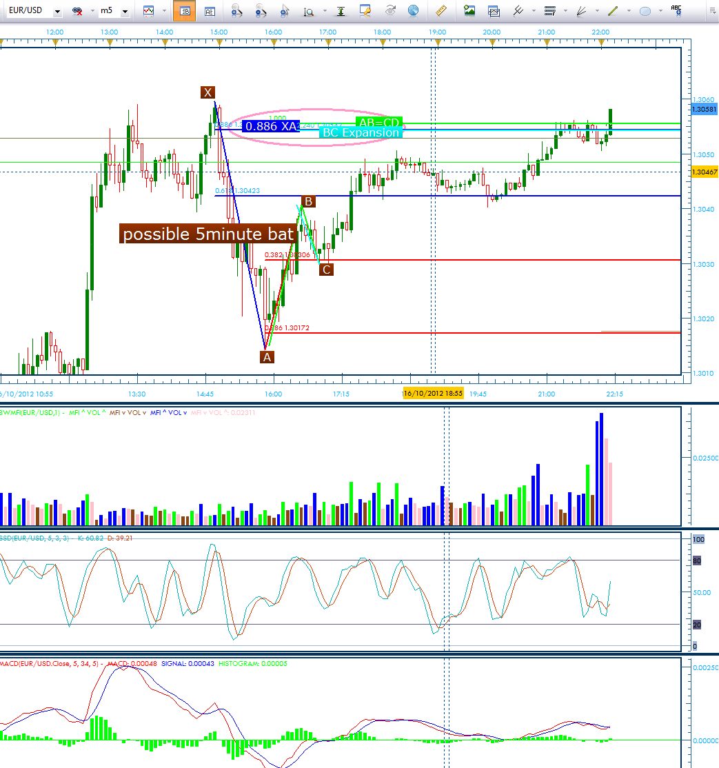Expand arrow beside the unlink icon
719x768 pixels.
point(92,11)
